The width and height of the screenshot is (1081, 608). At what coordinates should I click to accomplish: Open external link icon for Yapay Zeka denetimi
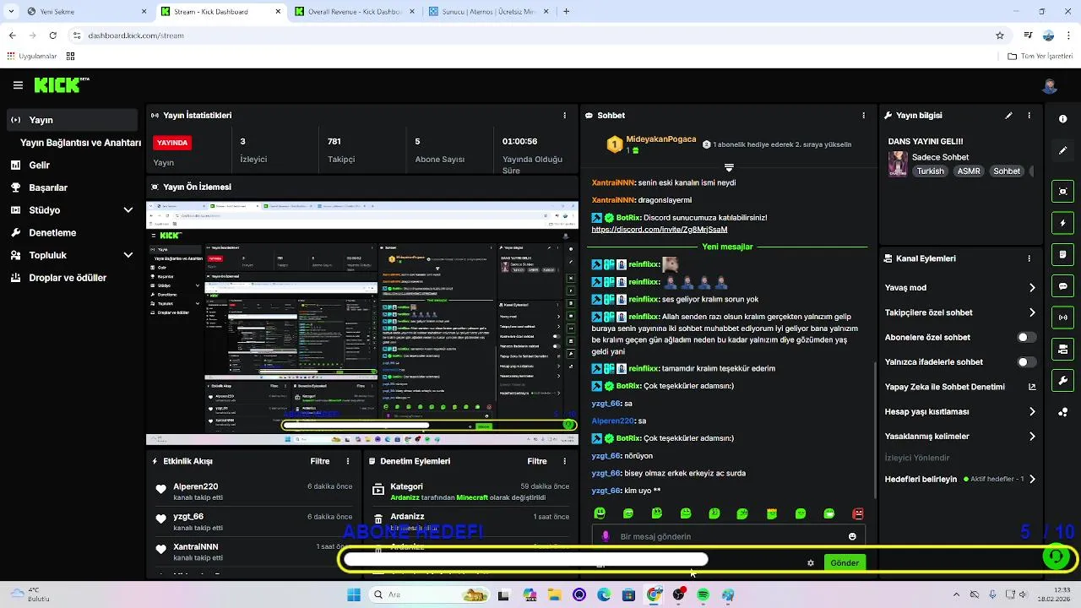click(1031, 387)
